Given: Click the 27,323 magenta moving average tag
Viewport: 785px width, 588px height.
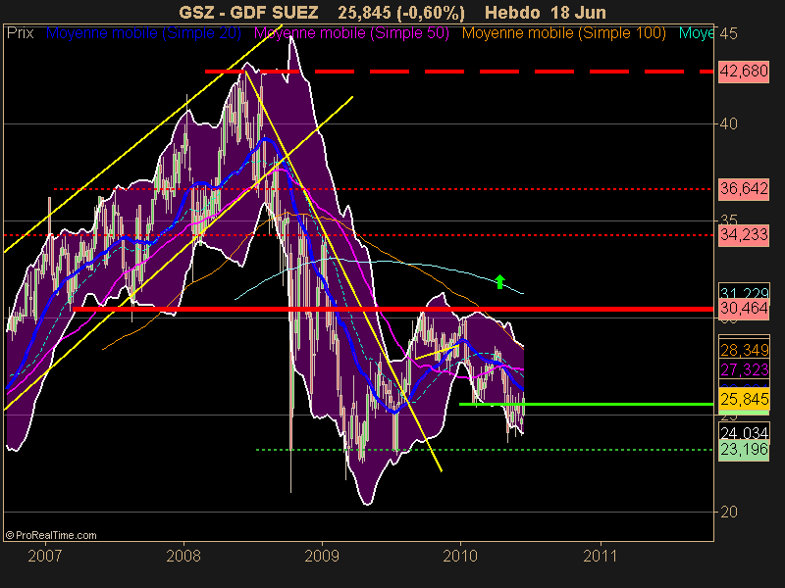Looking at the screenshot, I should (x=744, y=369).
